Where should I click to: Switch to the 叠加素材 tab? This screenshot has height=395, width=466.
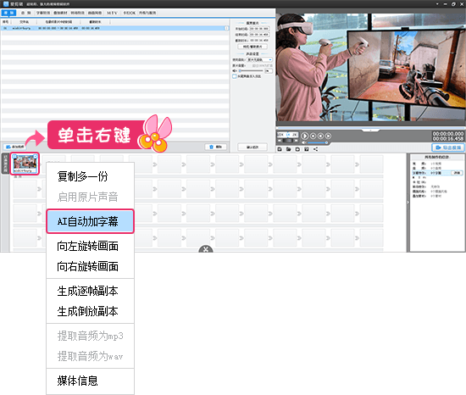tap(61, 13)
